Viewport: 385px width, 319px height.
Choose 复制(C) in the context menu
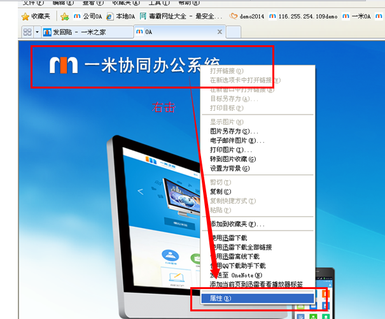258,192
